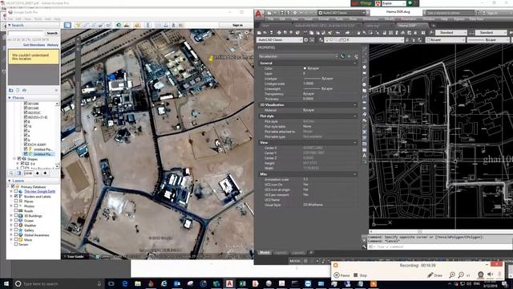The image size is (513, 289).
Task: Click the AutoCAD undo arrow icon
Action: coord(338,33)
